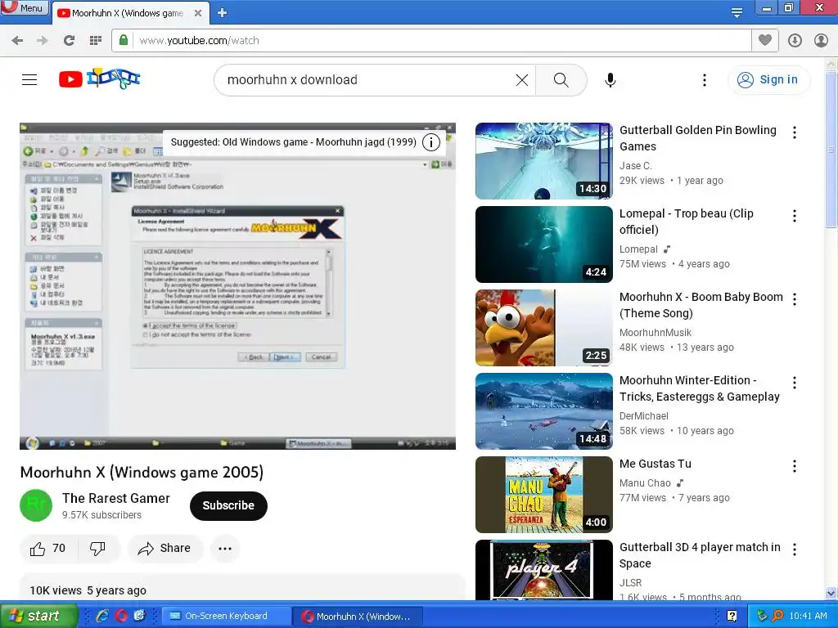Open options for Moorhuhn Winter-Edition video
This screenshot has width=838, height=628.
pos(795,383)
